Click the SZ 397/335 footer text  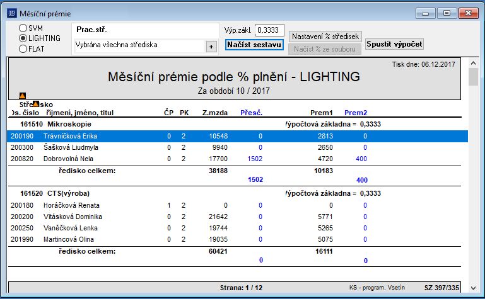click(441, 288)
